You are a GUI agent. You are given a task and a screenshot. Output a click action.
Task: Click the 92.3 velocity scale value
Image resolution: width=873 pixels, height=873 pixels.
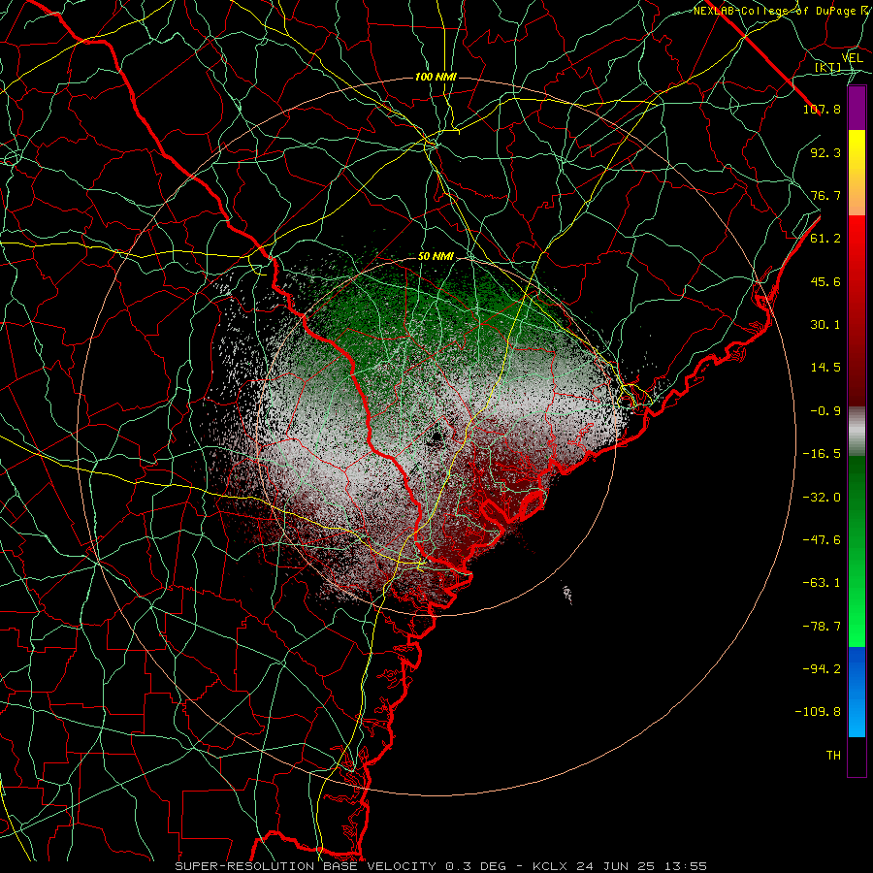(825, 152)
